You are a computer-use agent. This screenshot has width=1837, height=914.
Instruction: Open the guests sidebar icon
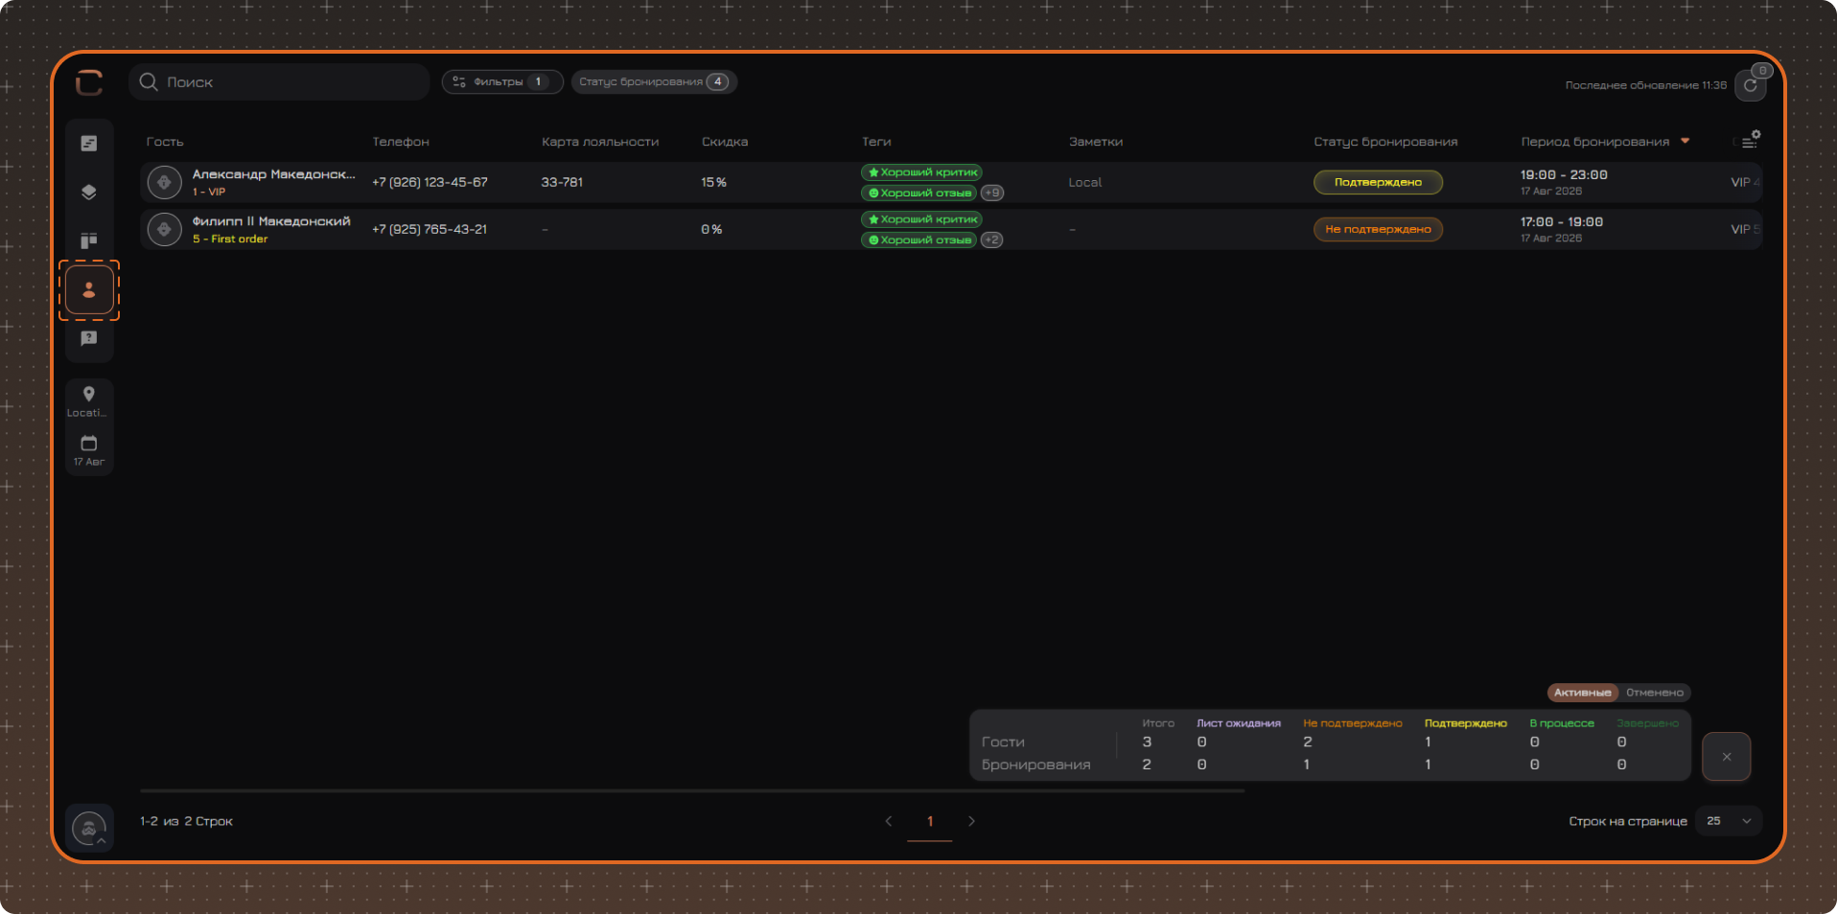pos(89,290)
